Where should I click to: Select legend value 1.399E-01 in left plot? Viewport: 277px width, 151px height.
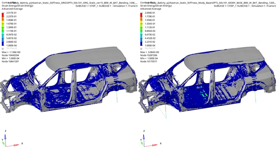tap(11, 28)
